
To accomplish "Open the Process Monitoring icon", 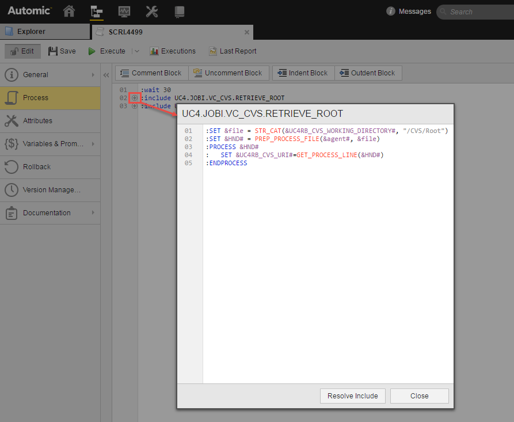I will [124, 12].
